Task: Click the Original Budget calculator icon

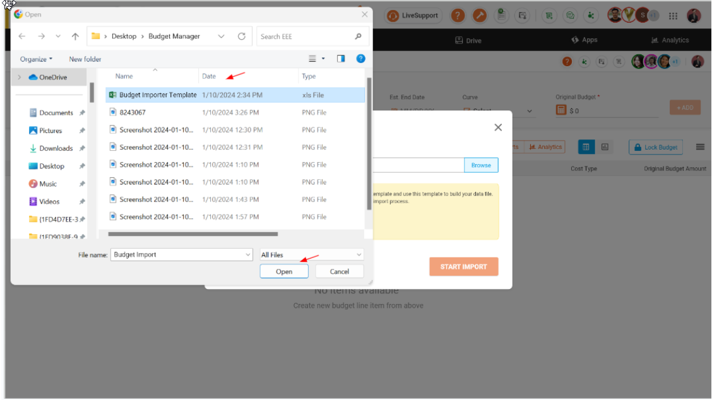Action: click(561, 110)
